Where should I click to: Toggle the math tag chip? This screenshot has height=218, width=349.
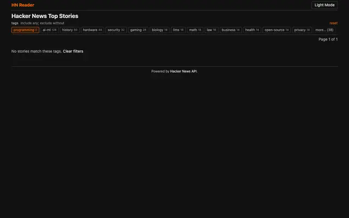pos(195,30)
